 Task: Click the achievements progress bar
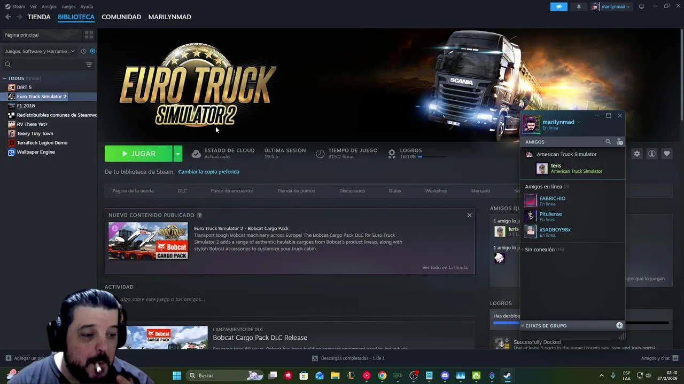(432, 157)
